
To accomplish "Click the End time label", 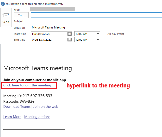I will coord(19,40).
